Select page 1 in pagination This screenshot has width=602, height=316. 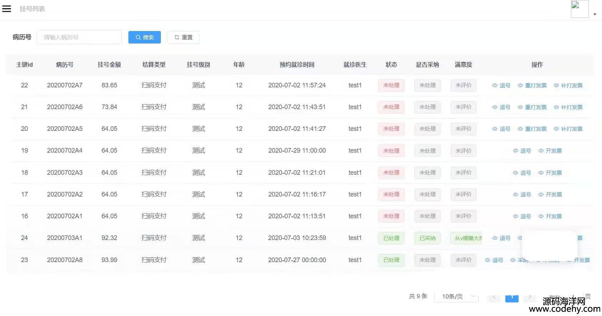(512, 297)
